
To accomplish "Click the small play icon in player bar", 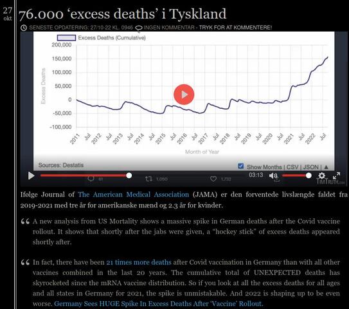I will 31,176.
